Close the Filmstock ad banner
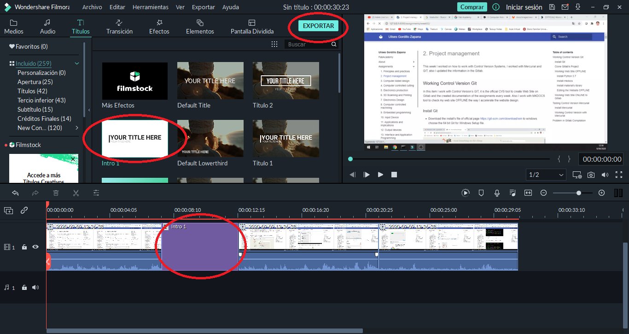The image size is (629, 334). (x=73, y=159)
